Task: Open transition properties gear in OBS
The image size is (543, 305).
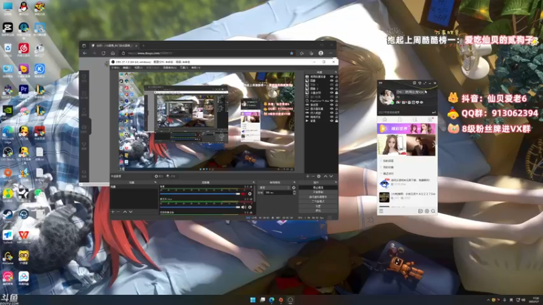Action: tap(294, 188)
